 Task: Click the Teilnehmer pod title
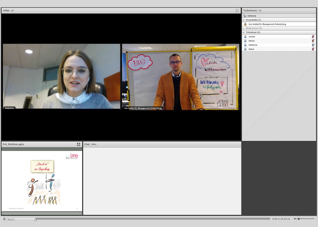pyautogui.click(x=250, y=10)
